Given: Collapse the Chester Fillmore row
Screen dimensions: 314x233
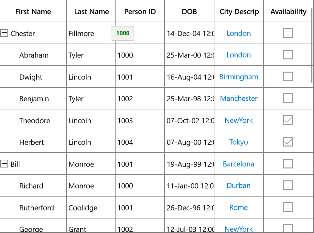Looking at the screenshot, I should pyautogui.click(x=4, y=33).
